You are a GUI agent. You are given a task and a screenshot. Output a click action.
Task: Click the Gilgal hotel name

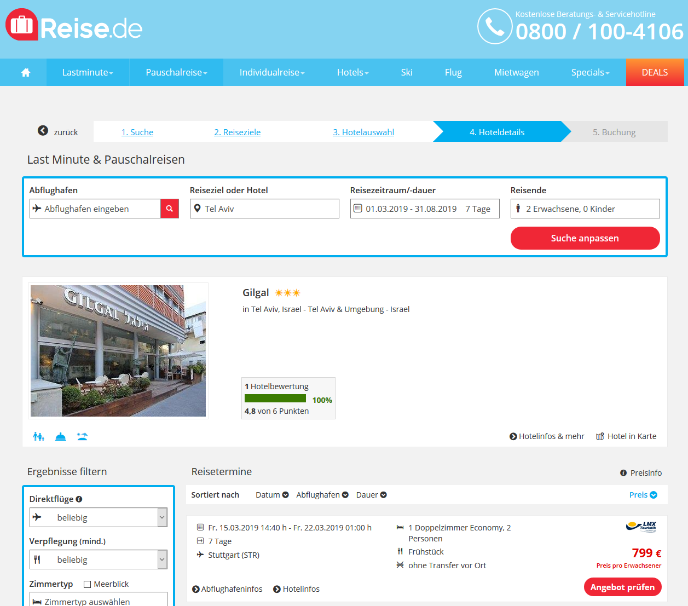(x=256, y=293)
